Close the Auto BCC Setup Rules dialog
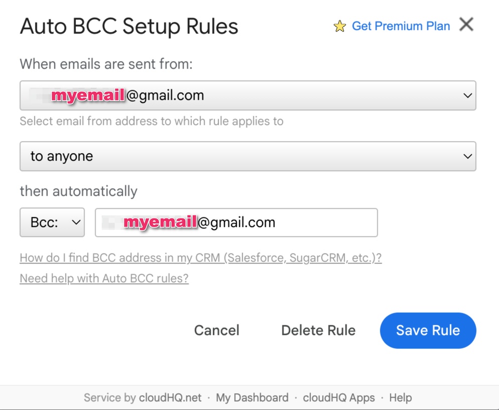 coord(466,25)
